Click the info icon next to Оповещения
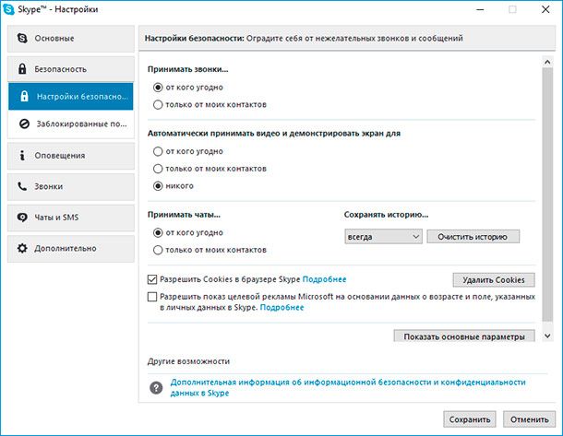This screenshot has width=563, height=436. (x=22, y=155)
